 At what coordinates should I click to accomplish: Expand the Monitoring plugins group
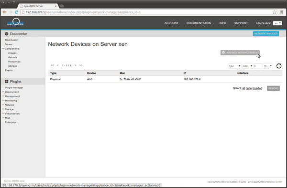click(x=3, y=101)
